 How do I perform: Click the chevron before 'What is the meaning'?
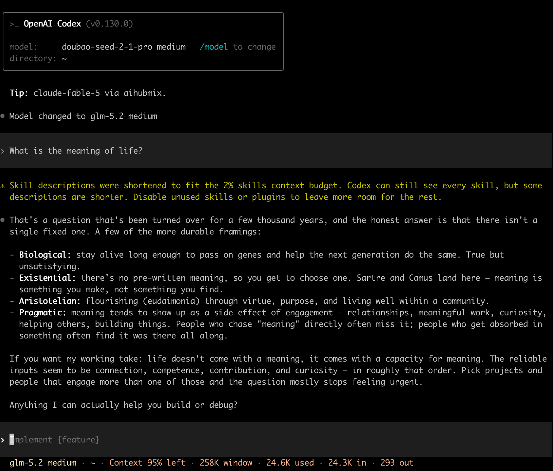(x=3, y=151)
